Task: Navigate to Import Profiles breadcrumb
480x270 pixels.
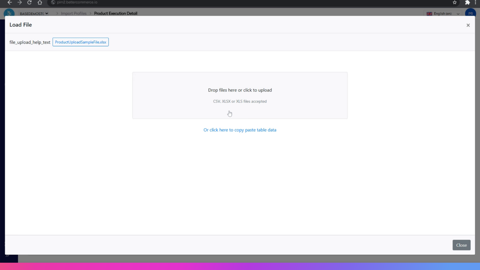Action: [73, 14]
